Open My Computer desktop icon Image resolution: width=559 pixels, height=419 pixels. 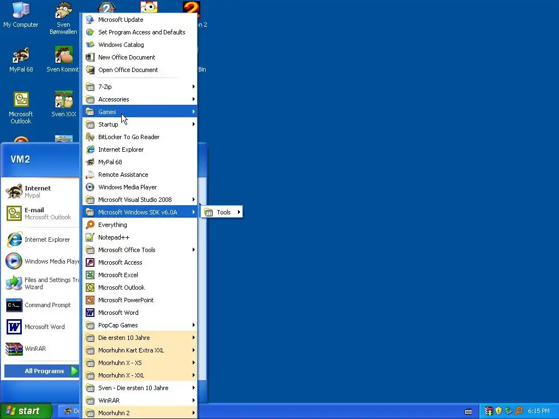pos(21,14)
